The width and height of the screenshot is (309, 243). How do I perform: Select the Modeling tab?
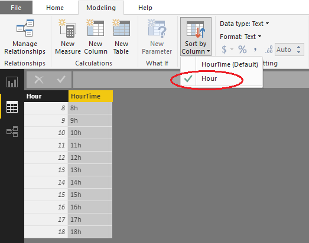[101, 8]
